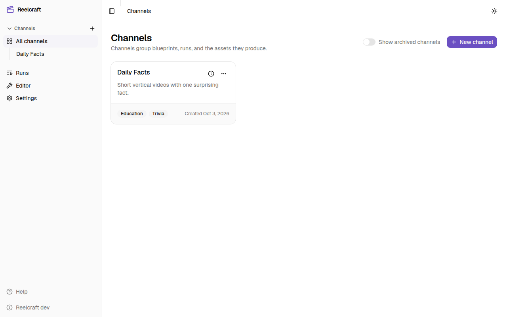Open the Daily Facts card title
This screenshot has height=317, width=507.
(133, 72)
